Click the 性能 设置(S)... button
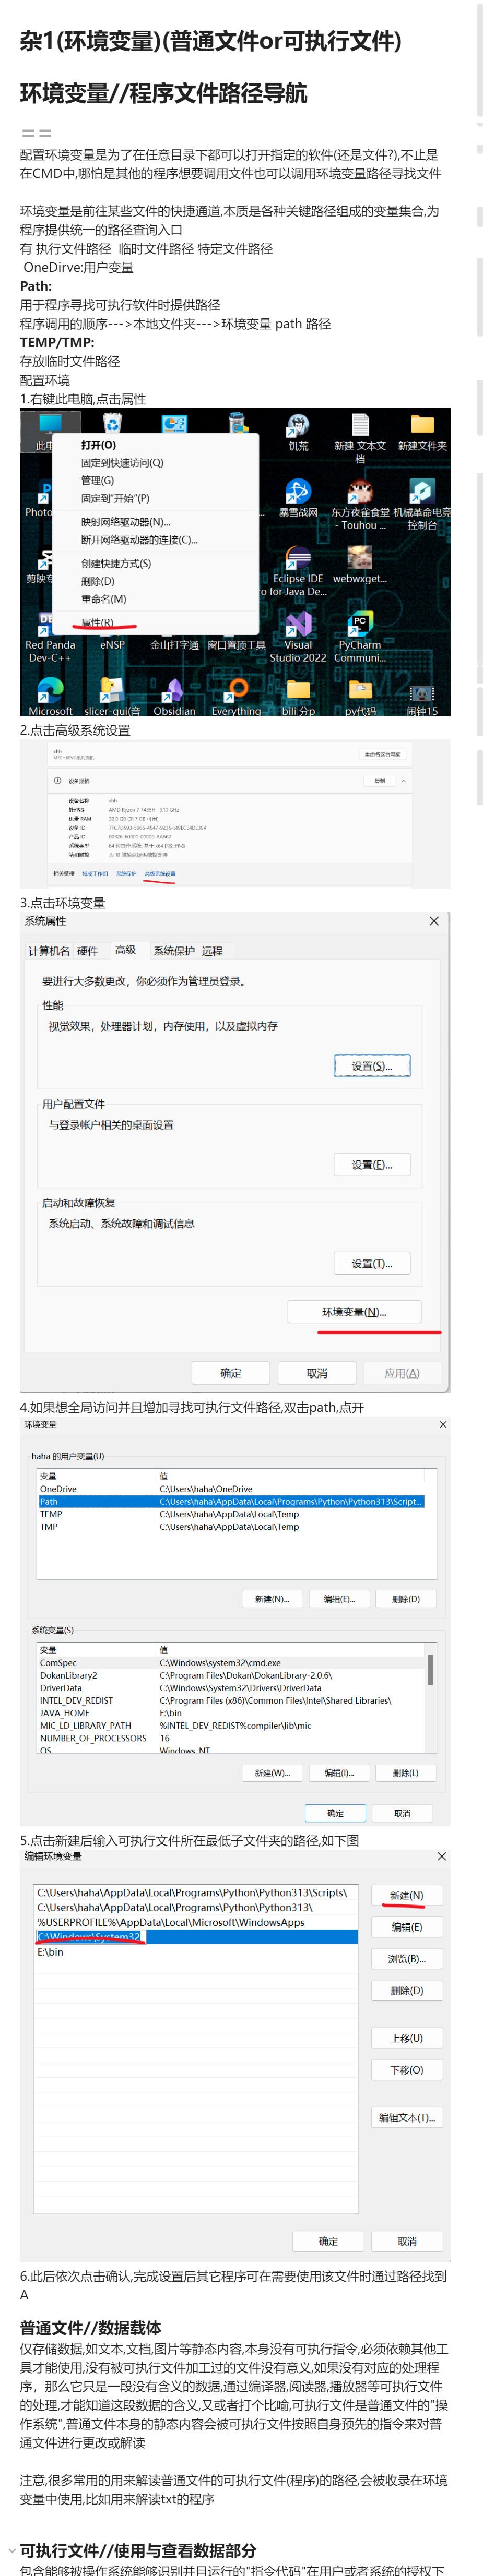The width and height of the screenshot is (483, 2576). click(x=372, y=1066)
